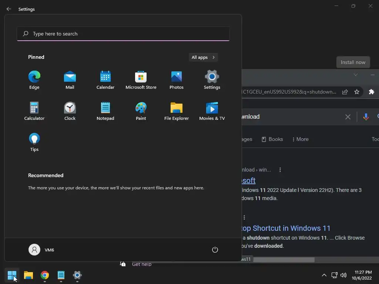Open VM6 user account menu
The width and height of the screenshot is (379, 284).
coord(41,250)
